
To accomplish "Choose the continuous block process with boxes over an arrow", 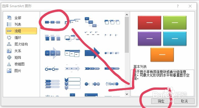I will [52, 53].
